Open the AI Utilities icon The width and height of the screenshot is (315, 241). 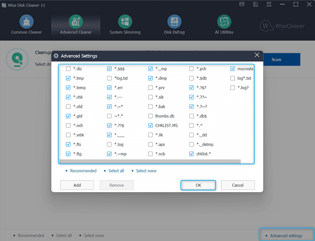(x=224, y=22)
